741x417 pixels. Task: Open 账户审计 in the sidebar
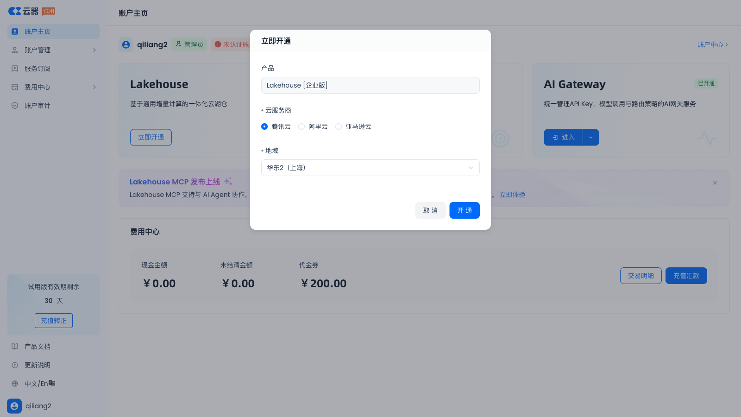[x=54, y=106]
